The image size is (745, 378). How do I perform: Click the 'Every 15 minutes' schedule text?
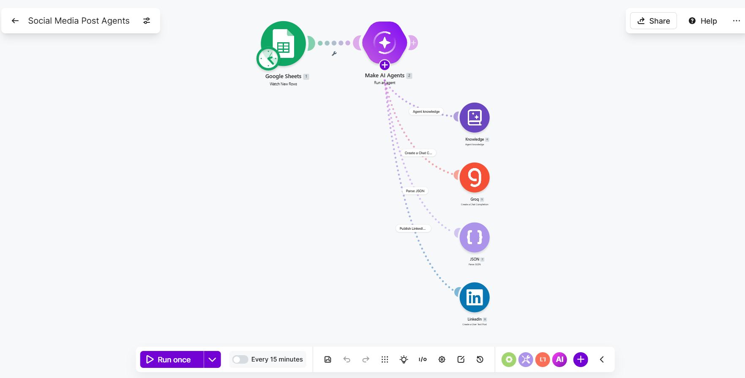click(277, 359)
